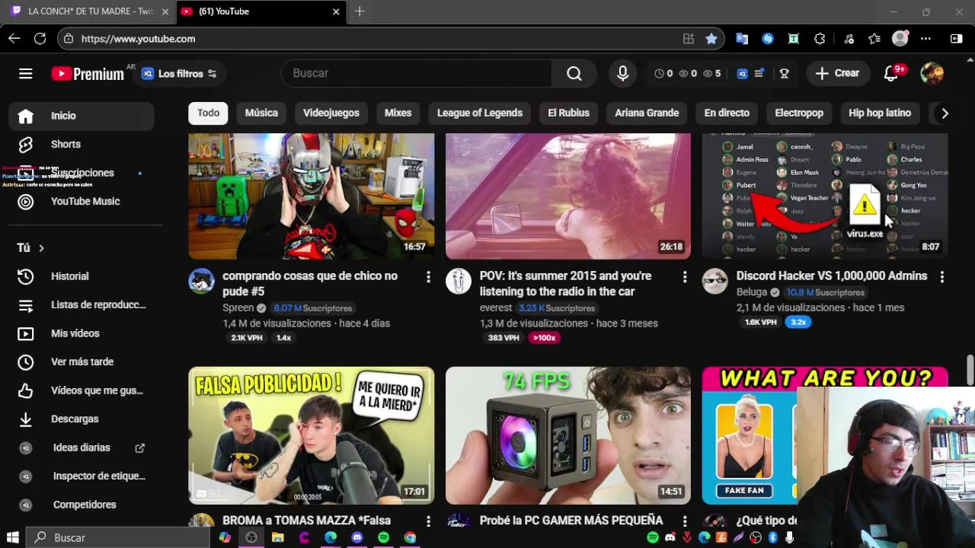Select the Mixes filter chip
The width and height of the screenshot is (975, 548).
coord(398,113)
